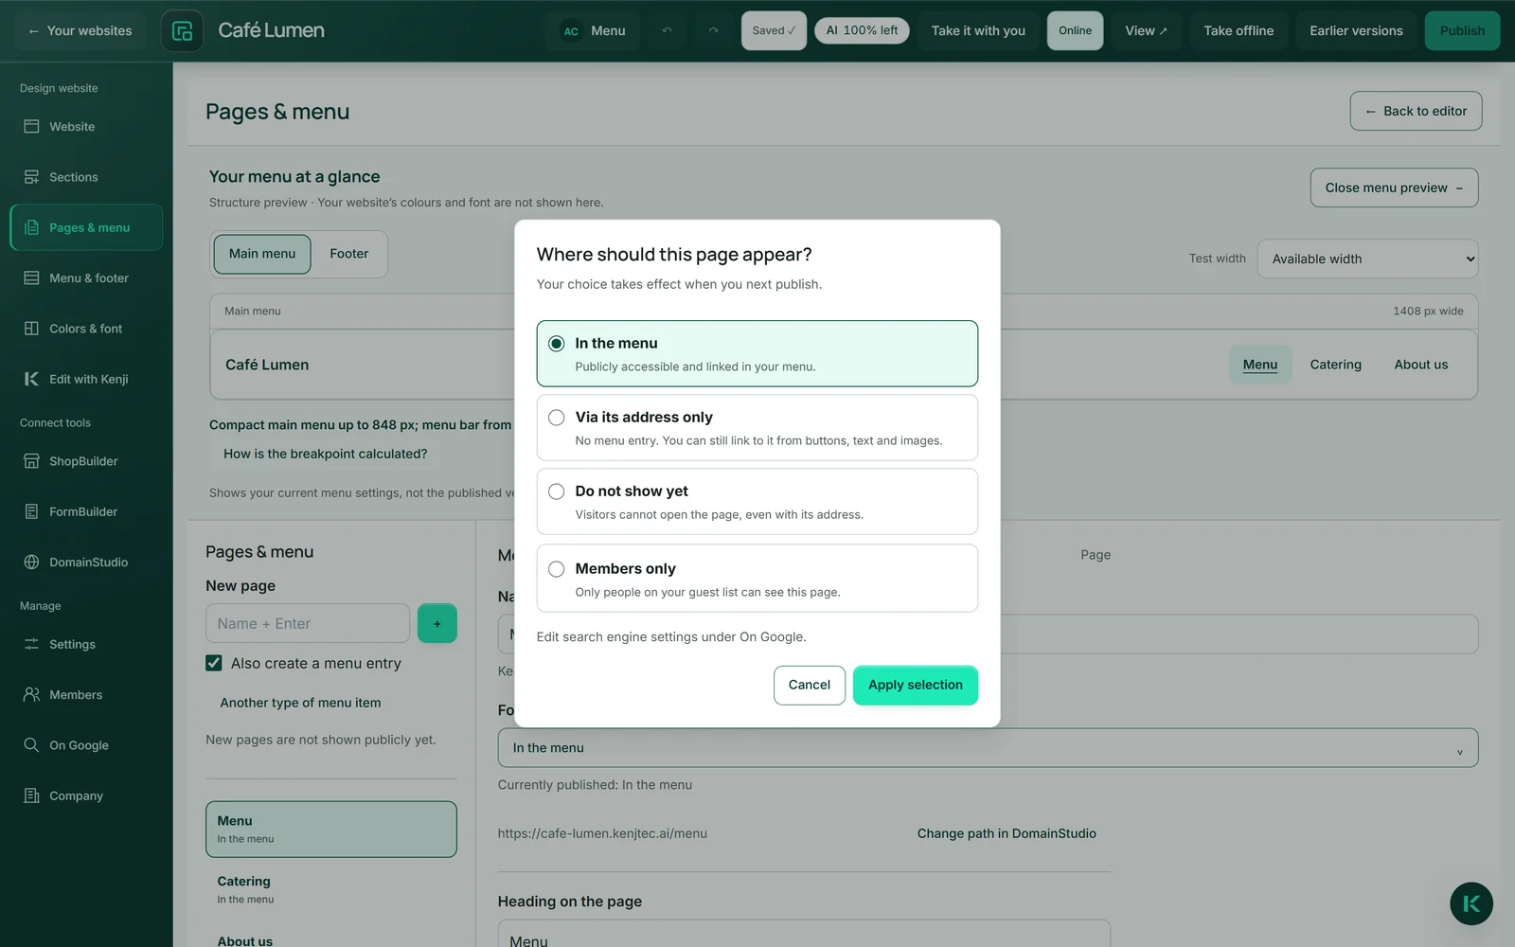1515x947 pixels.
Task: Follow "Change path in DomainStudio" link
Action: pos(1007,833)
